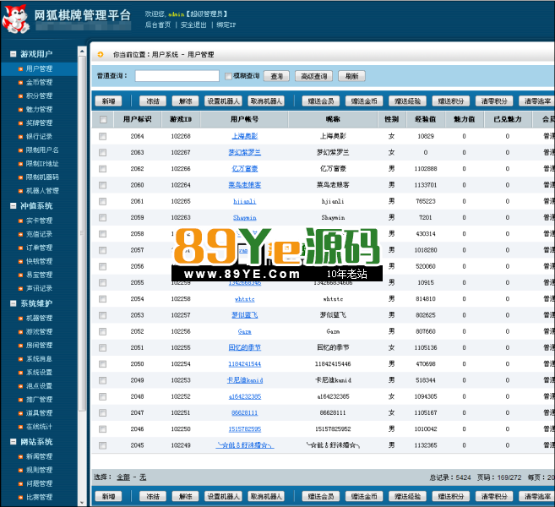
Task: Click orange bullet icon beside 银行记录
Action: click(x=20, y=137)
